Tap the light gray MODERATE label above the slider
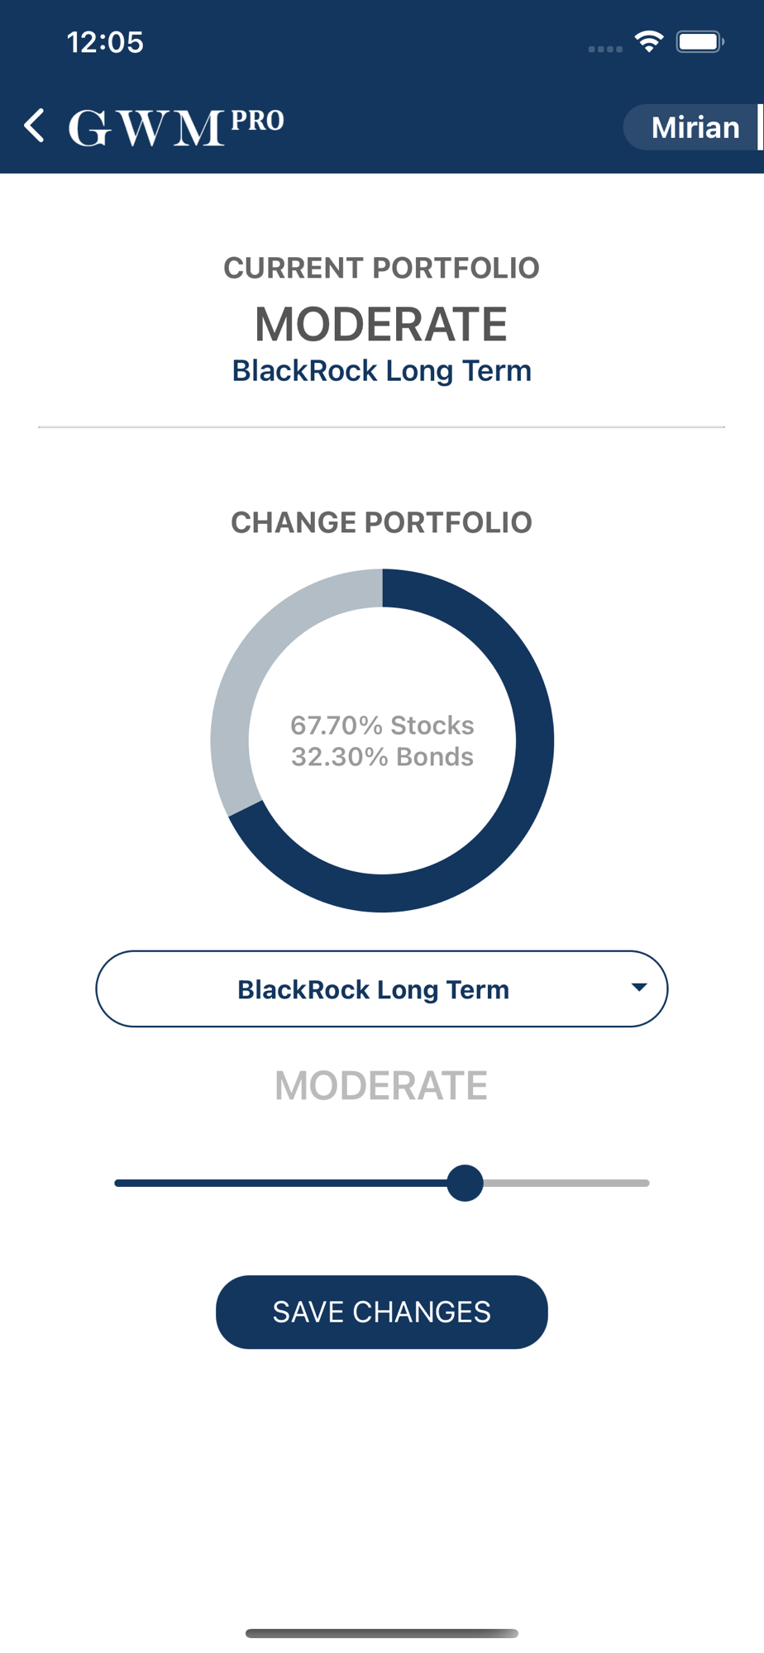The height and width of the screenshot is (1653, 764). (381, 1085)
